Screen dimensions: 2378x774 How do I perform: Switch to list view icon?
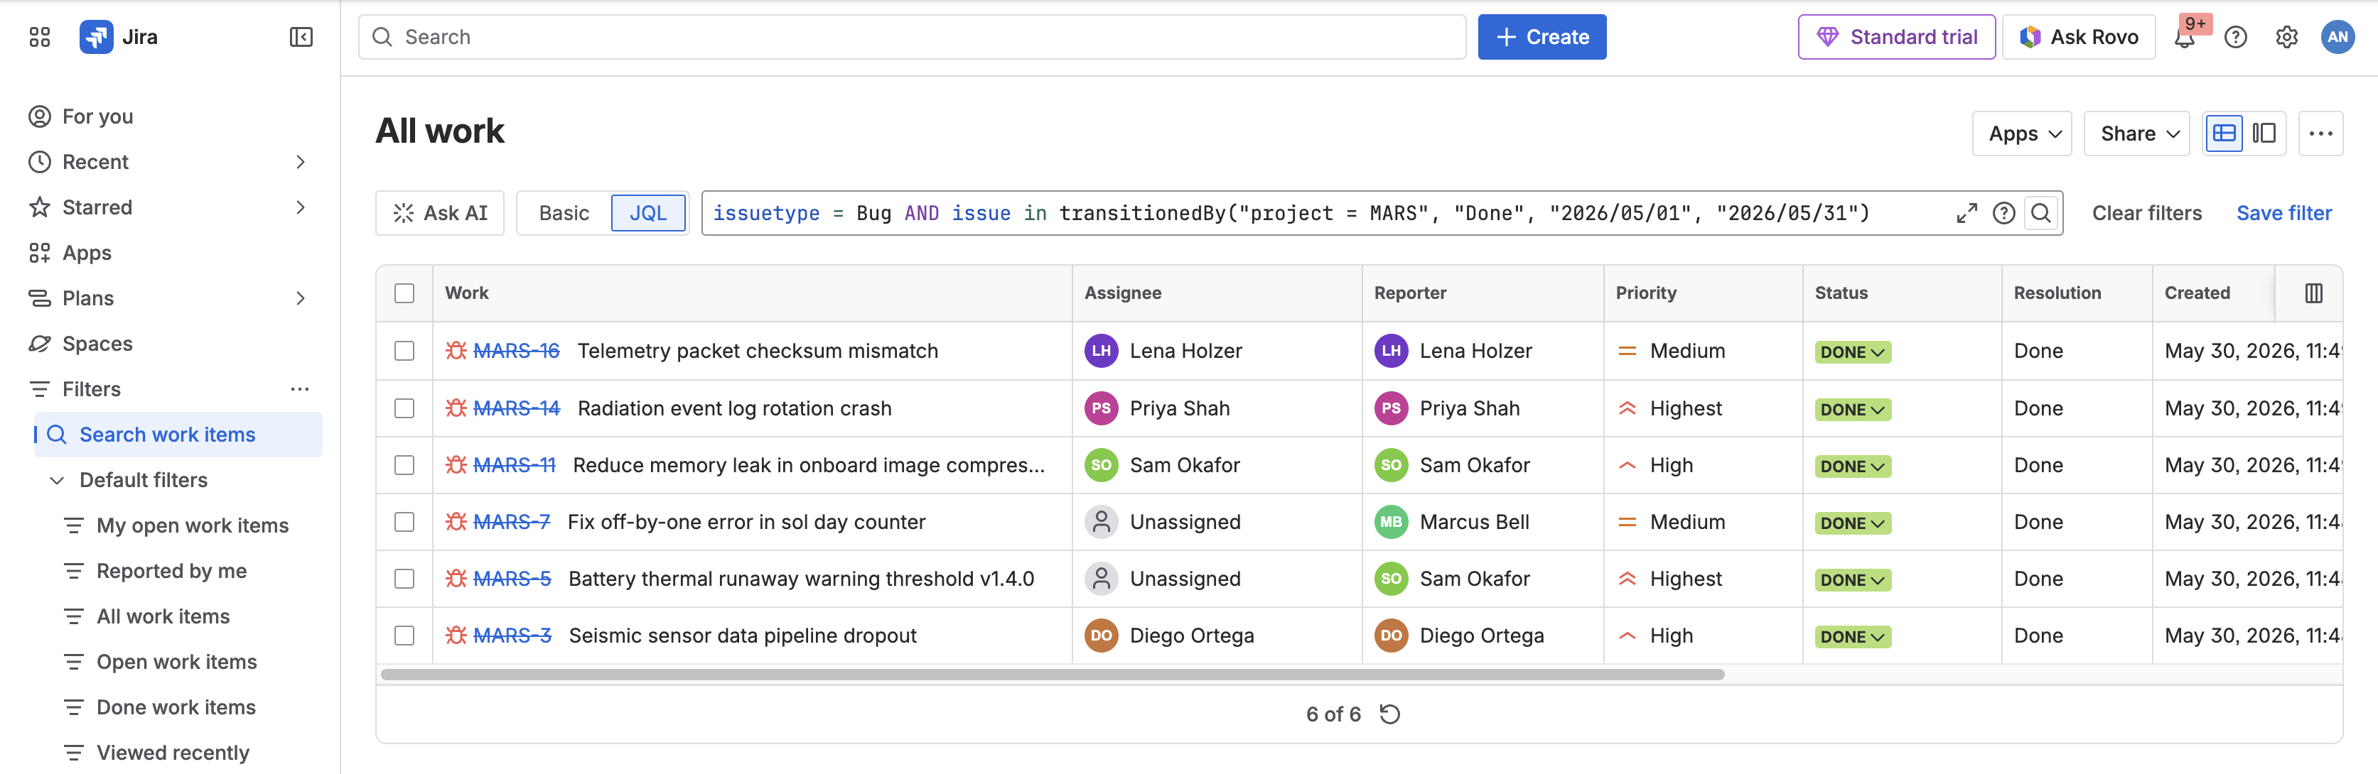click(x=2223, y=133)
